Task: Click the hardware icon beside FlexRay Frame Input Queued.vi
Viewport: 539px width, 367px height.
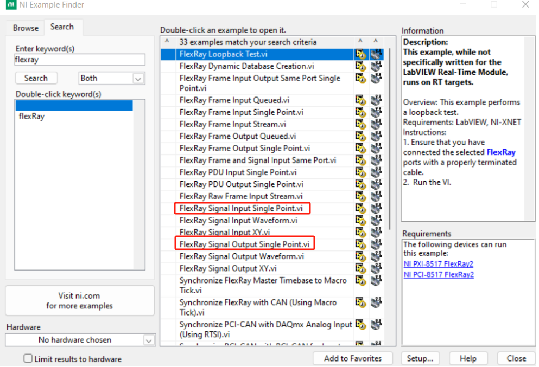Action: tap(376, 100)
